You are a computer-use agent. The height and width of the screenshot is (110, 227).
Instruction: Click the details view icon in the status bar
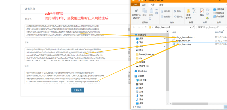pos(225,107)
